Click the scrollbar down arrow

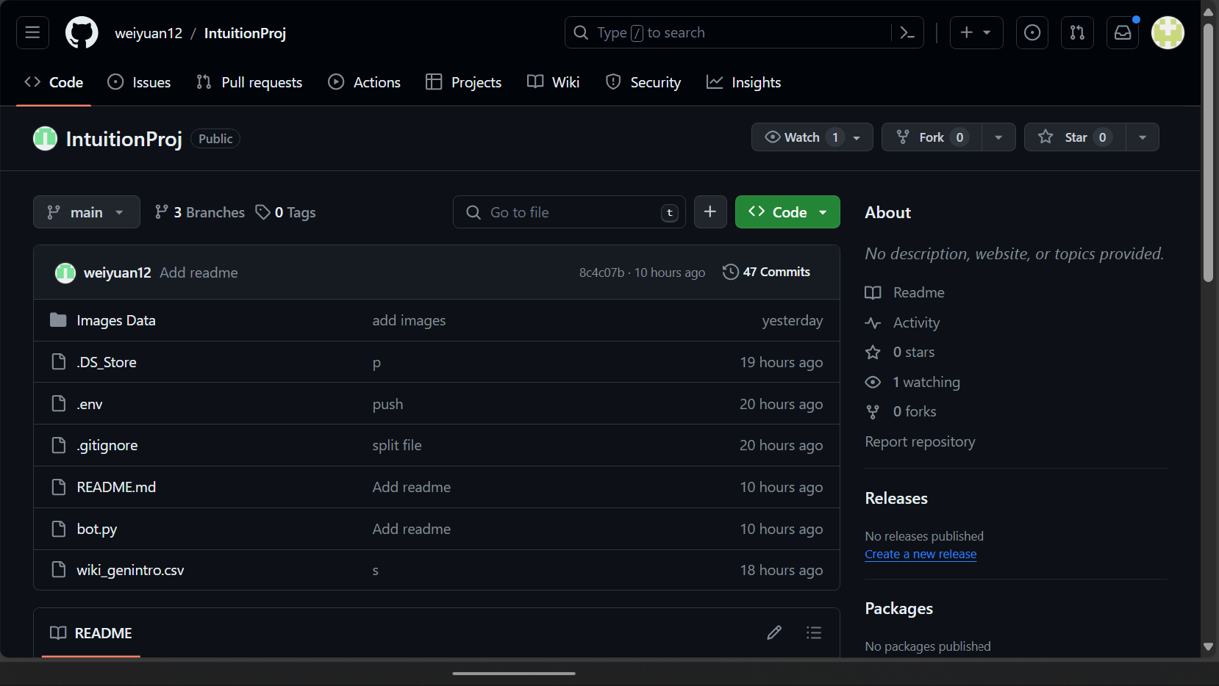(x=1208, y=646)
